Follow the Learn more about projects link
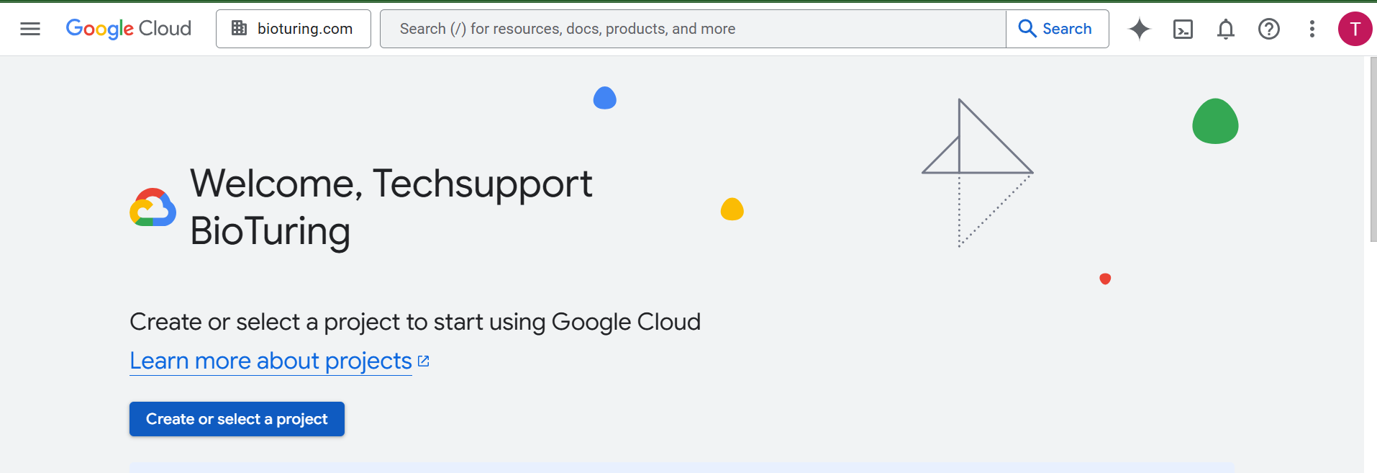 [x=271, y=361]
